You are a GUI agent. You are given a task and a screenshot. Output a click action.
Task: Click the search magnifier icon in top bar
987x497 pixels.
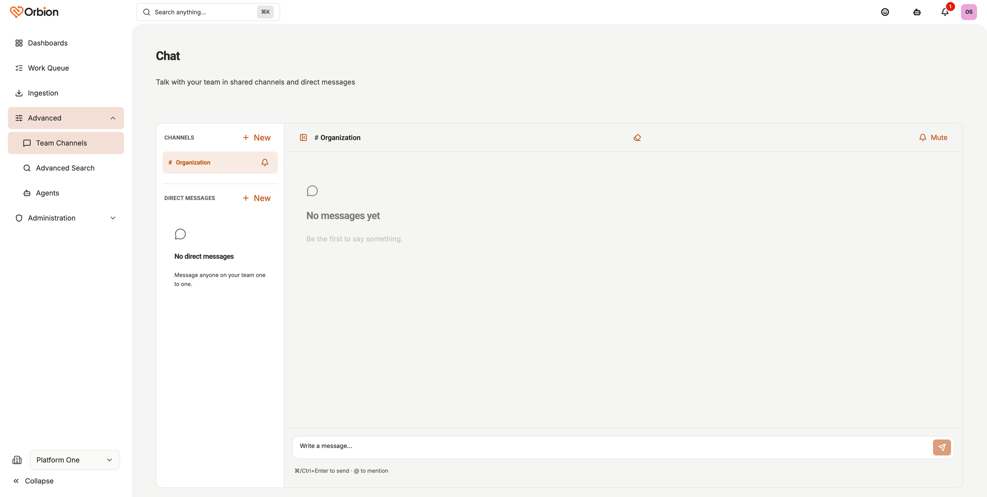point(147,12)
